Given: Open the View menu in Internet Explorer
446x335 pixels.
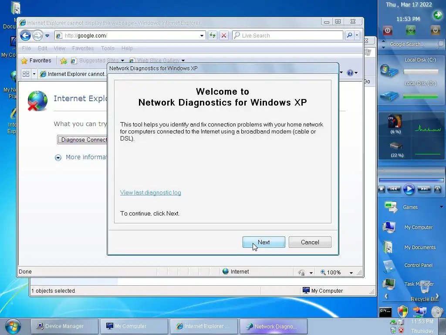Looking at the screenshot, I should pyautogui.click(x=59, y=48).
